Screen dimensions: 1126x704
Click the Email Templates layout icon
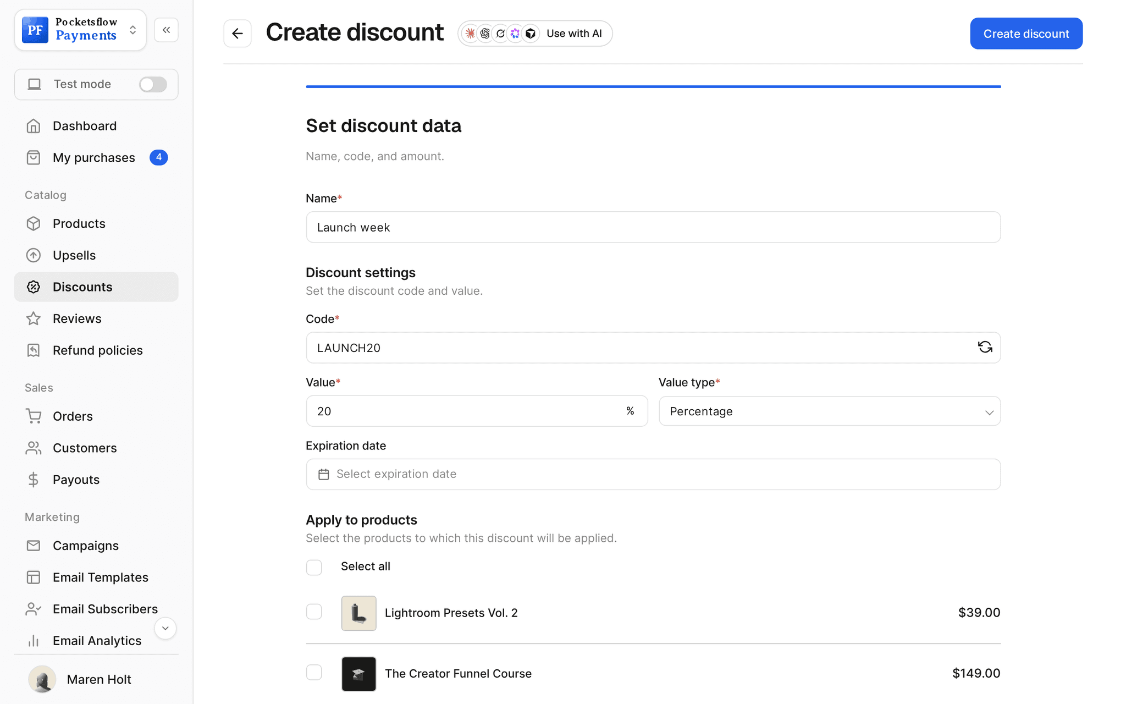(34, 577)
